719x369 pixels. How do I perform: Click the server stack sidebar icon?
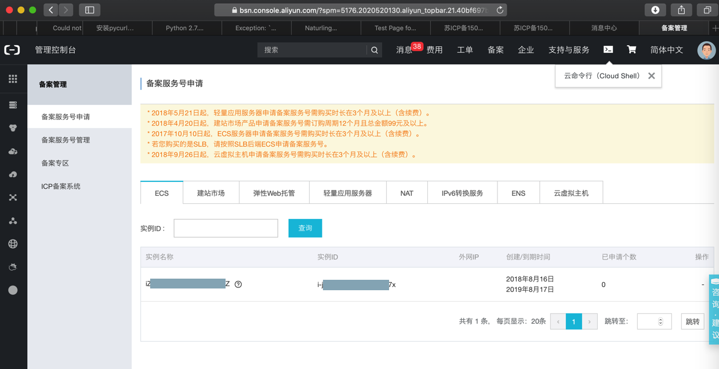[x=13, y=105]
